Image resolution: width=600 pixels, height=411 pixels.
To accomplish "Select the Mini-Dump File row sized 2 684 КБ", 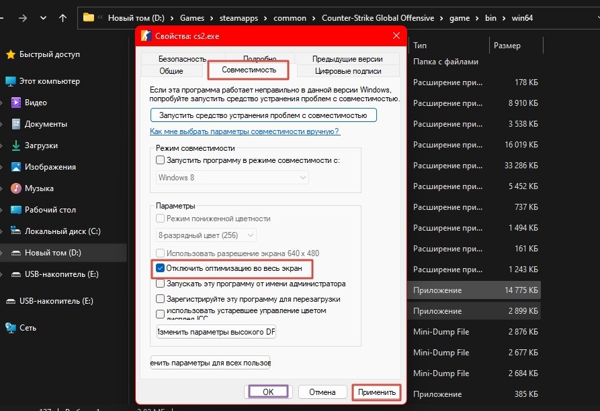I will coord(474,373).
